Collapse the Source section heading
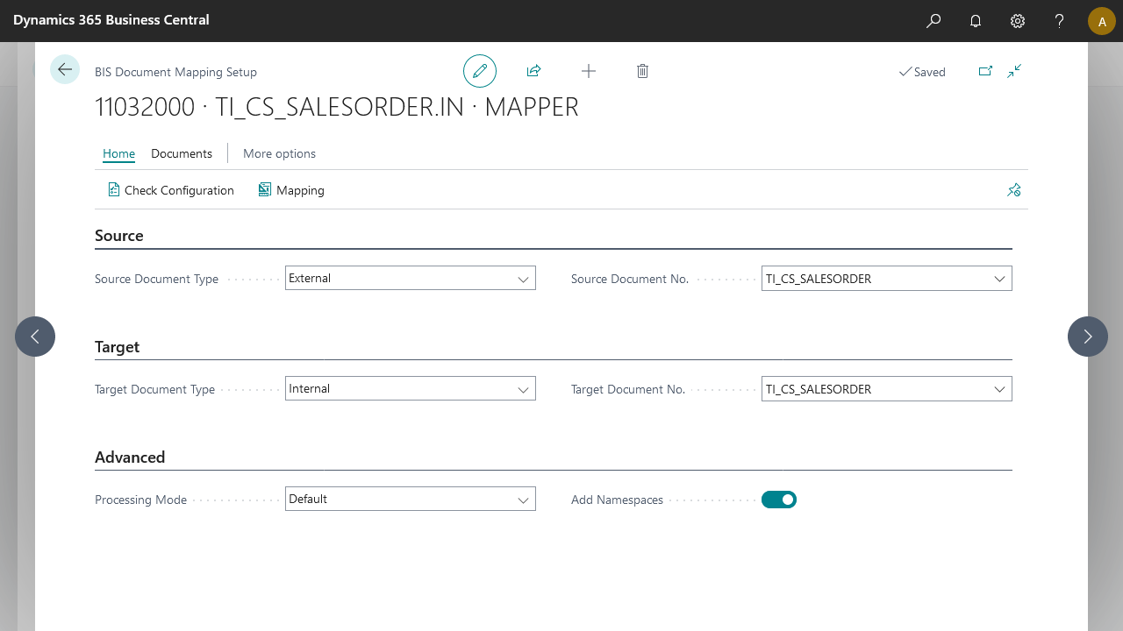The height and width of the screenshot is (631, 1123). (119, 236)
